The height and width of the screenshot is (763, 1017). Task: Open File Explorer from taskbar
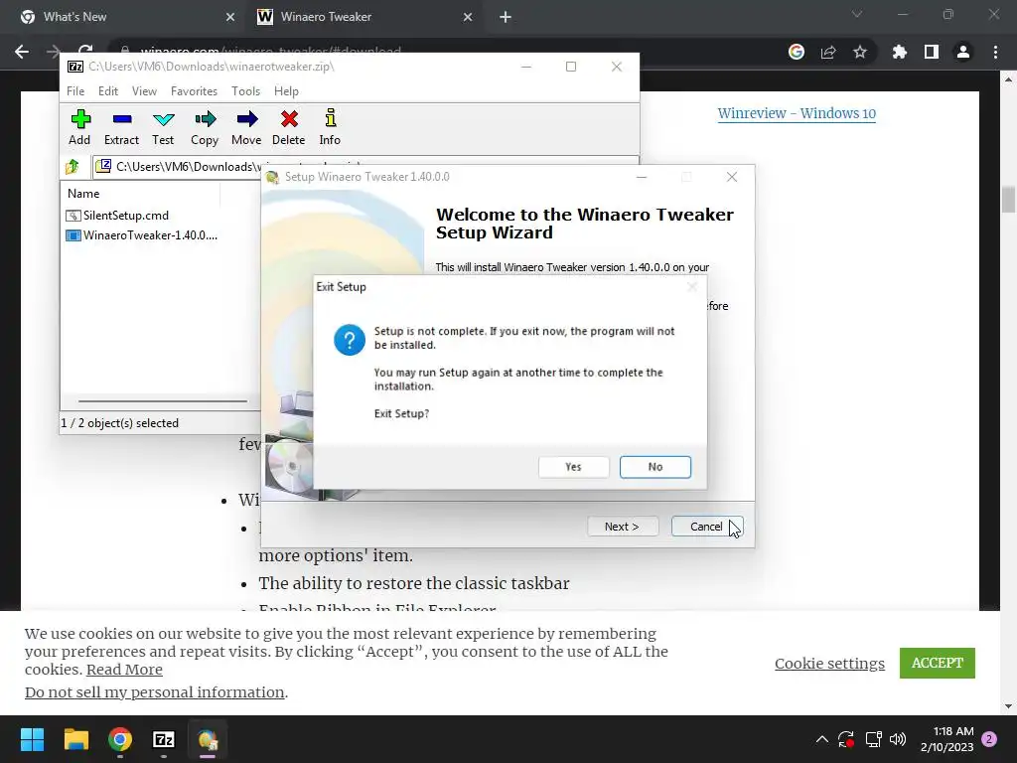click(76, 739)
